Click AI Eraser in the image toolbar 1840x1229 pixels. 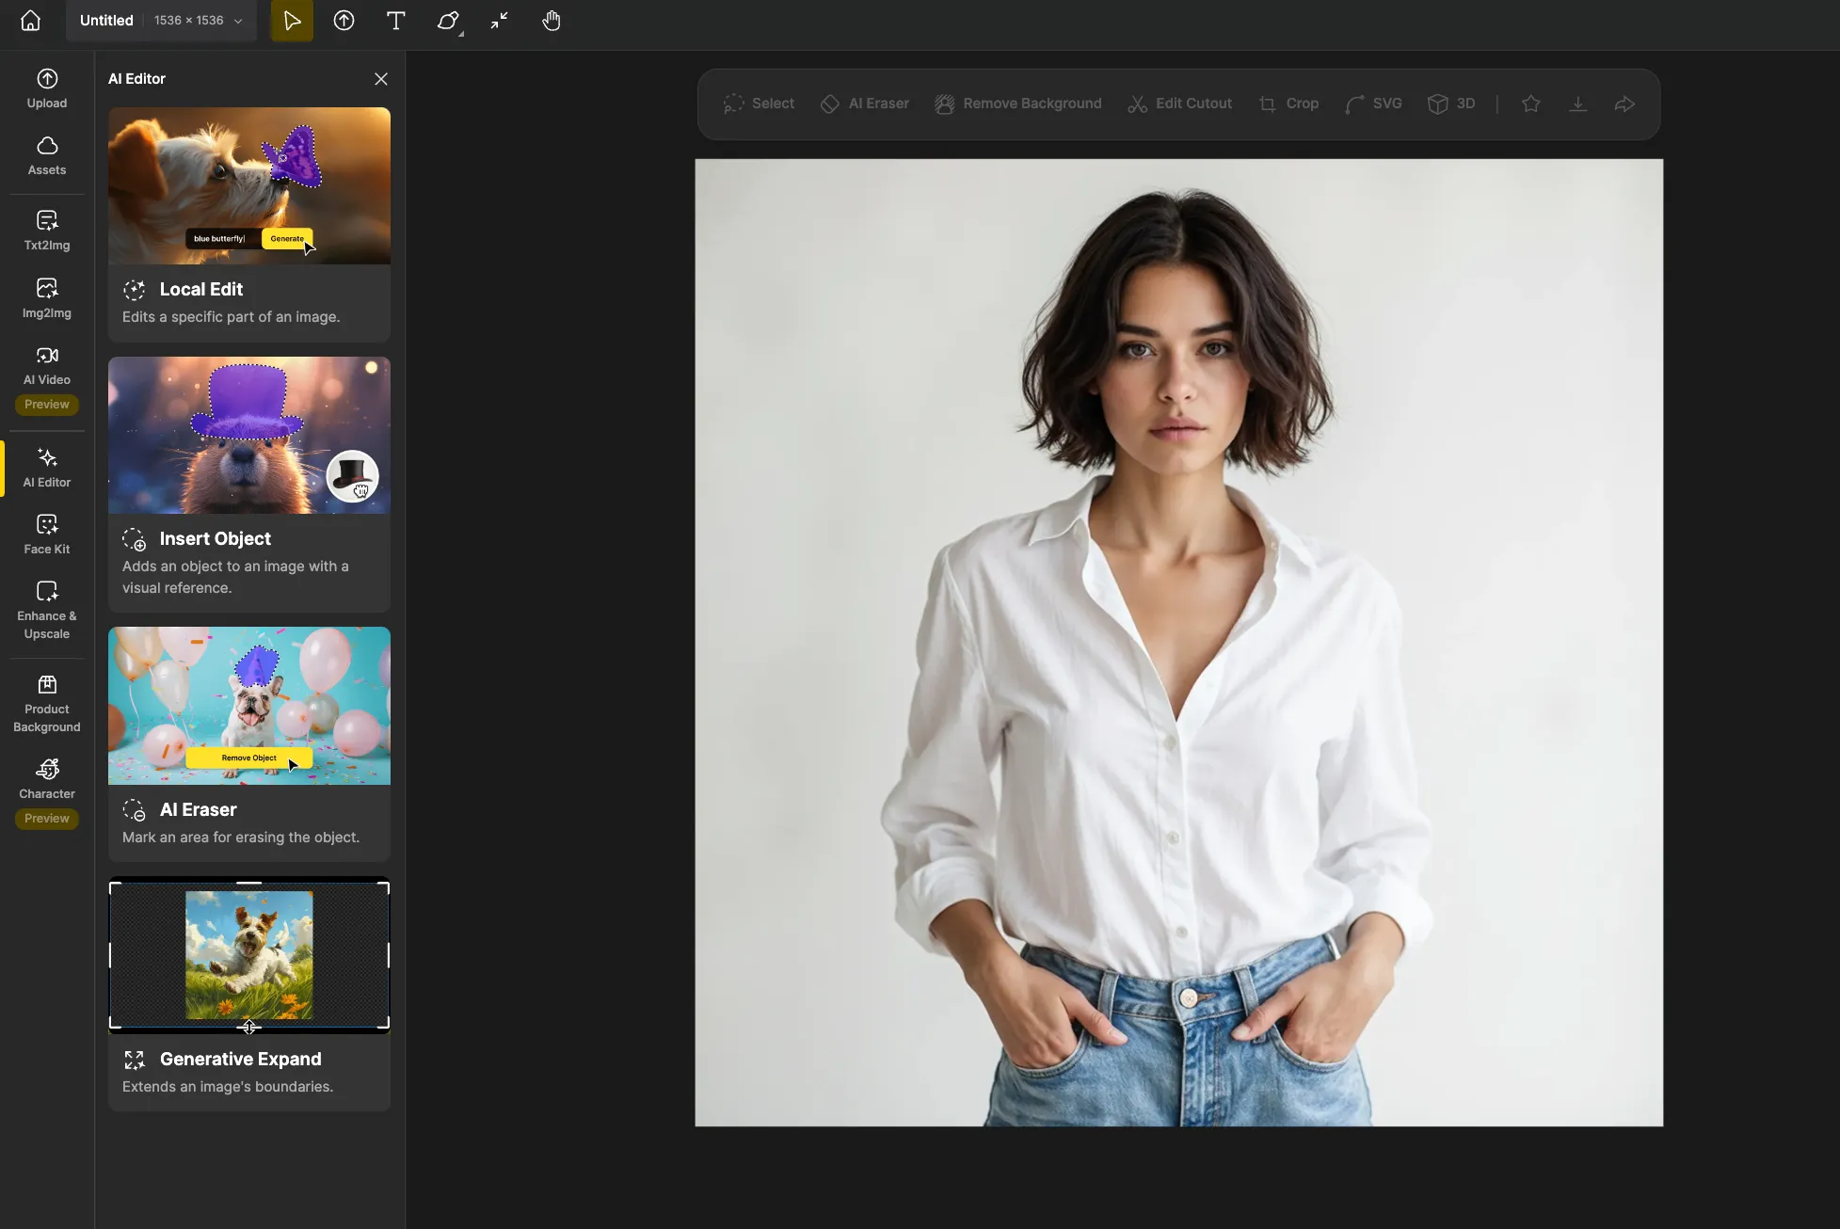(x=865, y=104)
